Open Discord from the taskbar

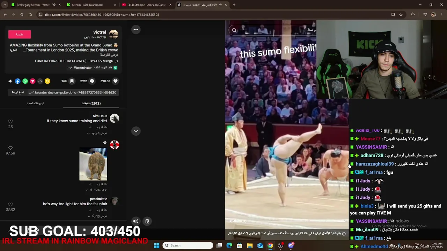tap(291, 245)
